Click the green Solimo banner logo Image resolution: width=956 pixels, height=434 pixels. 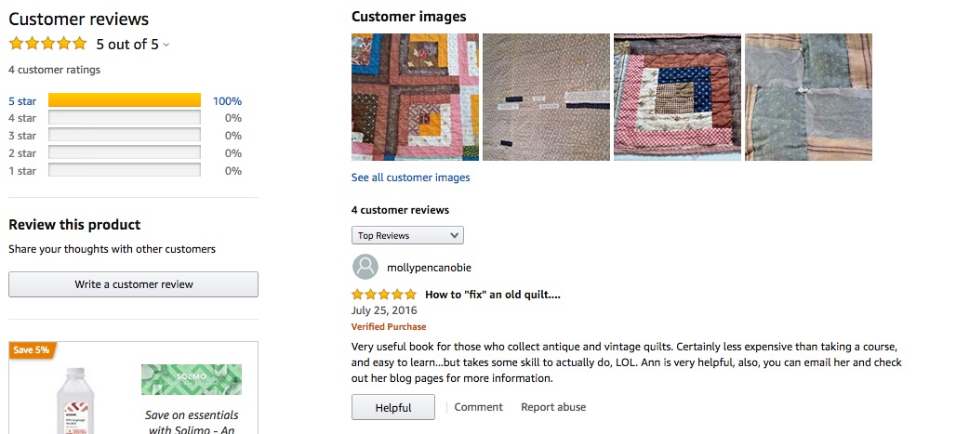click(192, 379)
